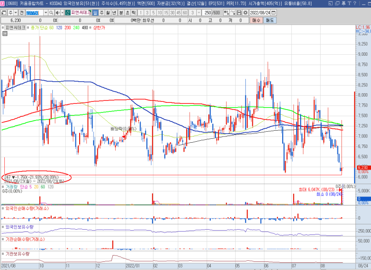Open the stock code history dropdown arrow
Screen dimensions: 371x270
(46, 12)
